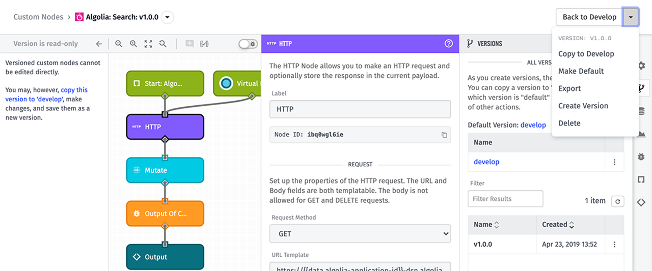Click the Label input containing HTTP

(x=360, y=109)
